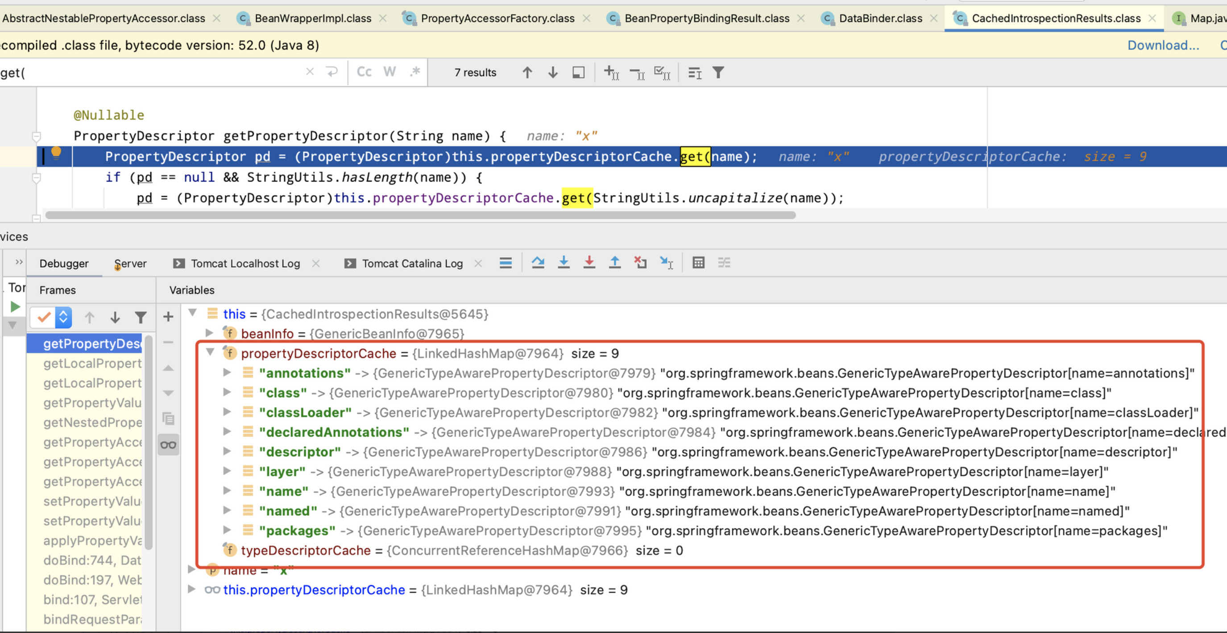Toggle Match Case (Cc) option
Screen dimensions: 1227x633
(x=364, y=71)
